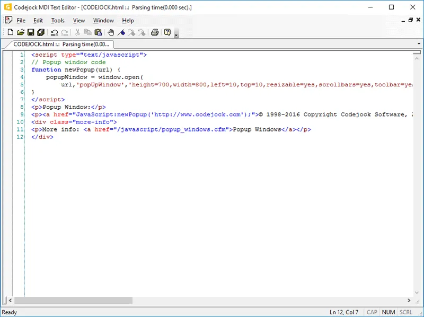Click the 'popUpWindow' string on line 5
The width and height of the screenshot is (424, 317).
pyautogui.click(x=100, y=85)
